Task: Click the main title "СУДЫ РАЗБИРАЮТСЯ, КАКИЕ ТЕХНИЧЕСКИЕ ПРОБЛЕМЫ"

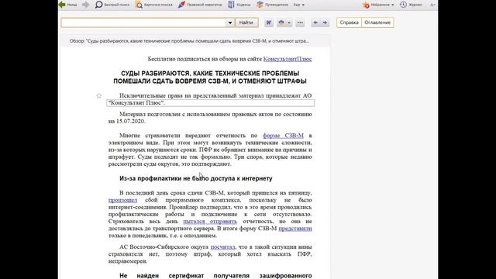Action: click(210, 74)
